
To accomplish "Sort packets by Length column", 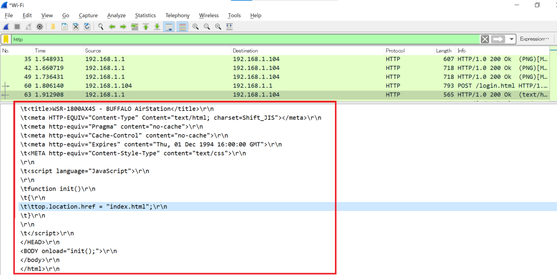I will [445, 51].
